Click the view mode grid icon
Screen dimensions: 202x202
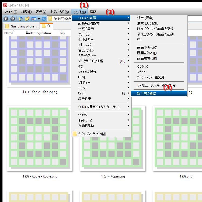[x=34, y=19]
